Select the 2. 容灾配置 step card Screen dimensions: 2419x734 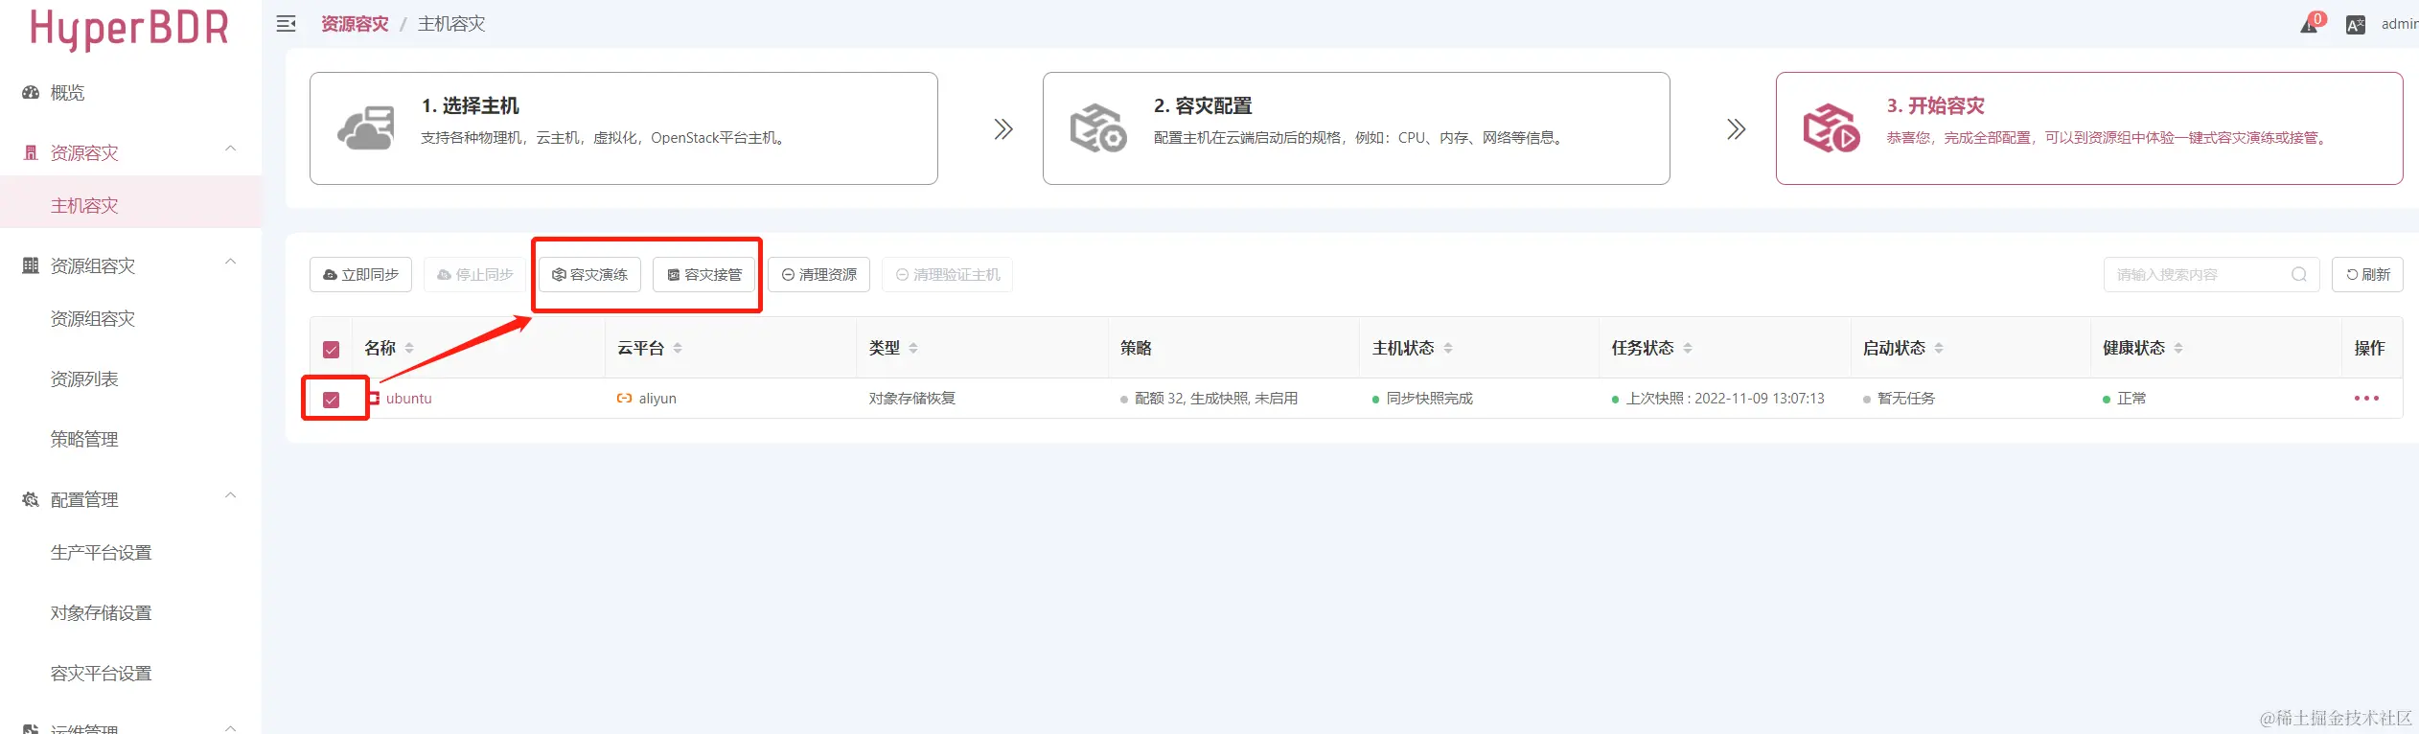click(1356, 128)
